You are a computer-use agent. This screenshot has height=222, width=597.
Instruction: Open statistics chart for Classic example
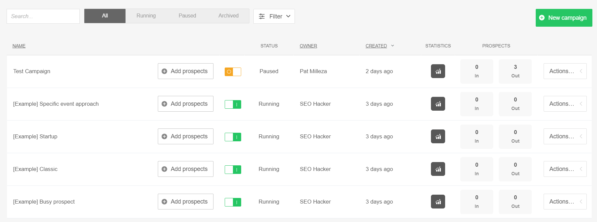[x=438, y=169]
